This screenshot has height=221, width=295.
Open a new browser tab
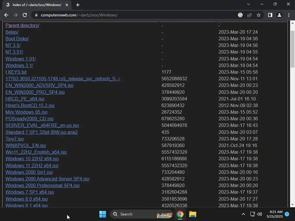coord(78,5)
